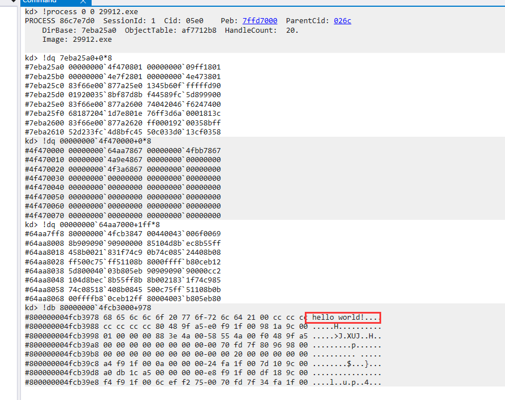Click the memory address #4f470000
Image resolution: width=505 pixels, height=400 pixels.
pyautogui.click(x=44, y=151)
